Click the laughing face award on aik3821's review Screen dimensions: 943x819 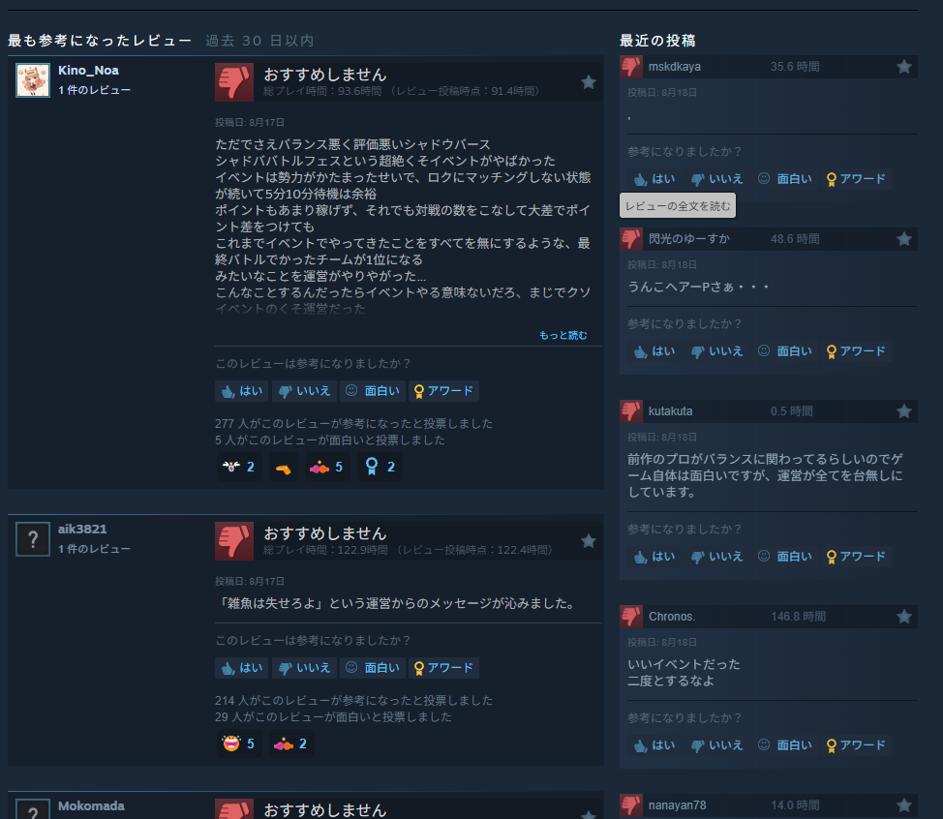point(239,743)
